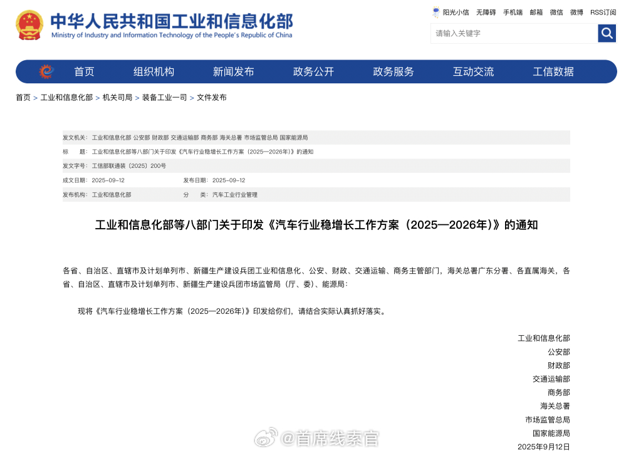Open the 组织机构 navigation menu

(154, 72)
